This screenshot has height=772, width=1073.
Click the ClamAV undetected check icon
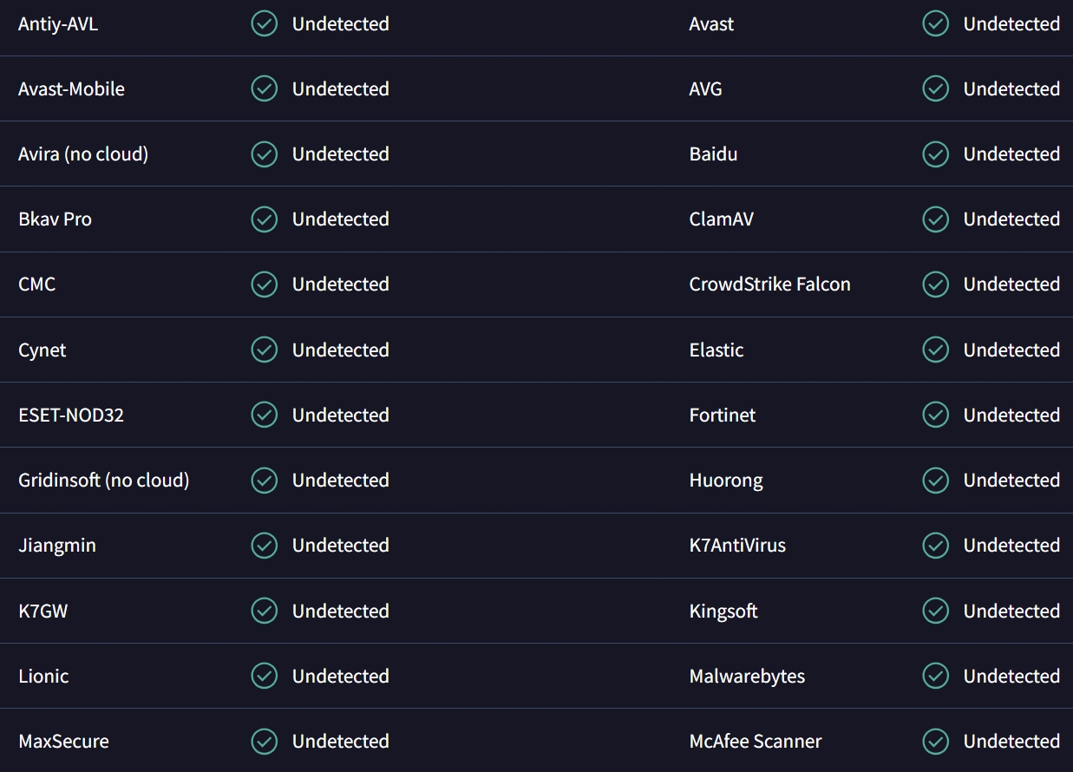(936, 219)
